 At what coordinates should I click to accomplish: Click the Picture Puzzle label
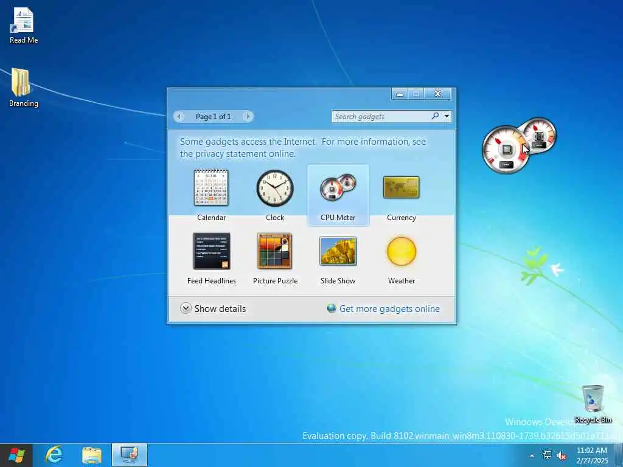point(275,281)
